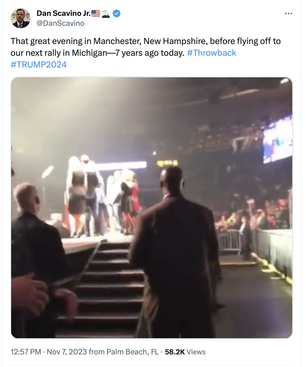Image resolution: width=306 pixels, height=367 pixels.
Task: Click the word Views after the count
Action: 196,352
